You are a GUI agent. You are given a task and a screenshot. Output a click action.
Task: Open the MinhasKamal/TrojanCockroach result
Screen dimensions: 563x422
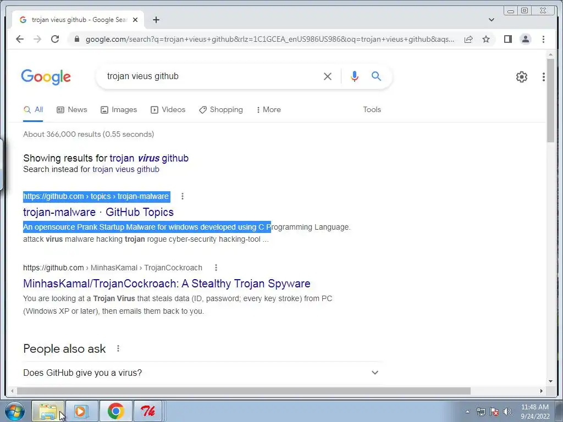(167, 284)
